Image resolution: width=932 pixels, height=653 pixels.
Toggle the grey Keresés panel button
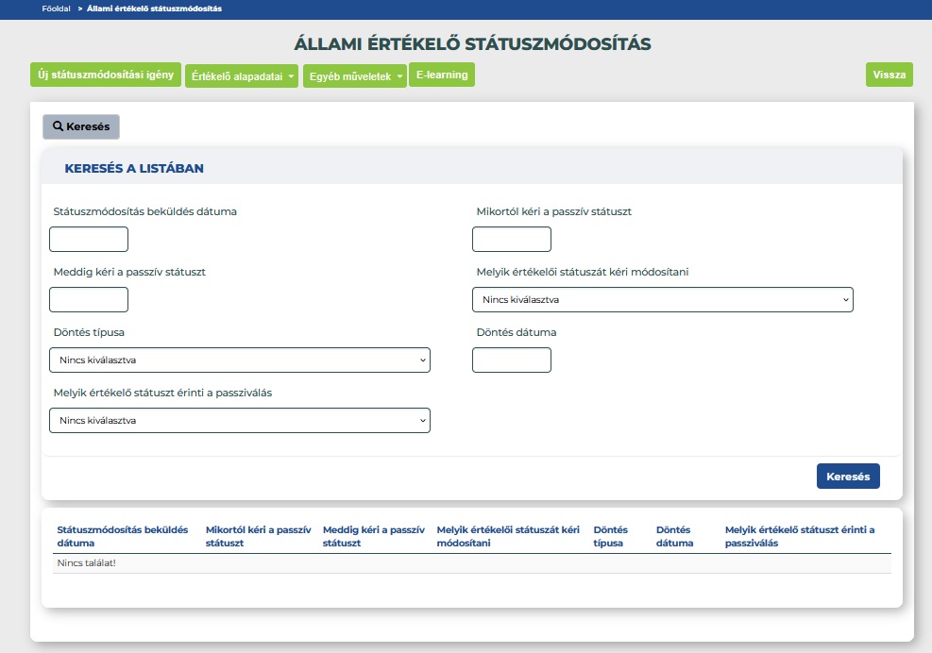tap(81, 126)
